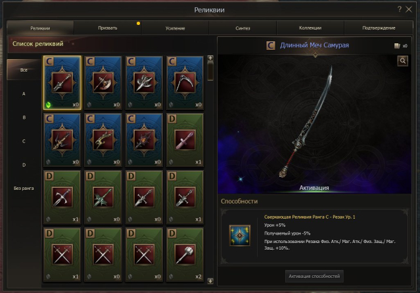Open the Коллекции tab
420x293 pixels.
[310, 28]
